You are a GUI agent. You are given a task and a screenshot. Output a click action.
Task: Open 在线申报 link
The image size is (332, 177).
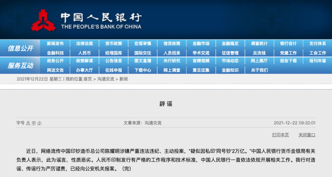coord(114,70)
